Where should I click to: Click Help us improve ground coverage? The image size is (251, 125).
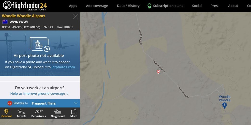tap(39, 93)
